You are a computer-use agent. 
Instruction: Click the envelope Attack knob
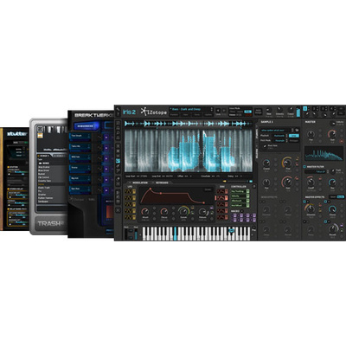coord(145,212)
